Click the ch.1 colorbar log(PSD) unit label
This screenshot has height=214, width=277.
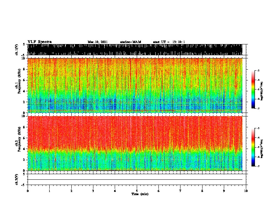click(262, 91)
